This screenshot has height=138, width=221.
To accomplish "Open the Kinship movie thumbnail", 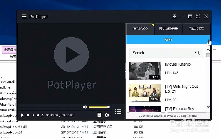I will point(145,71).
